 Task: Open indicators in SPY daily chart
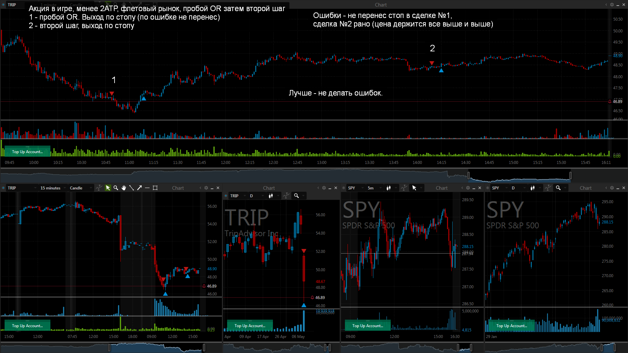click(548, 188)
